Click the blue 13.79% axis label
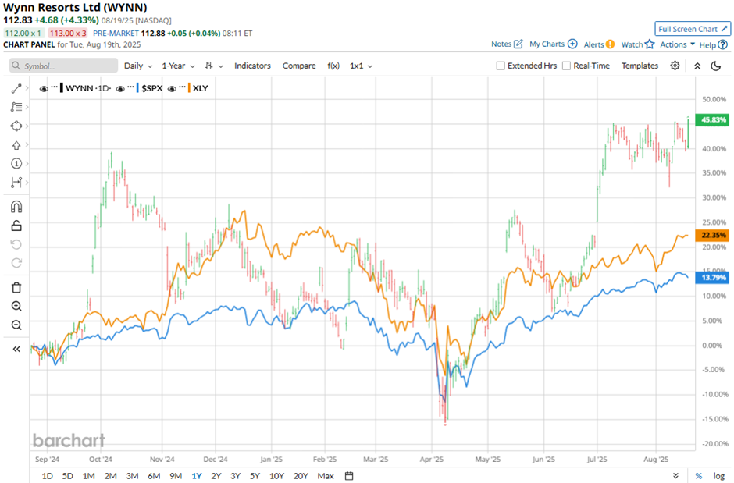 712,278
